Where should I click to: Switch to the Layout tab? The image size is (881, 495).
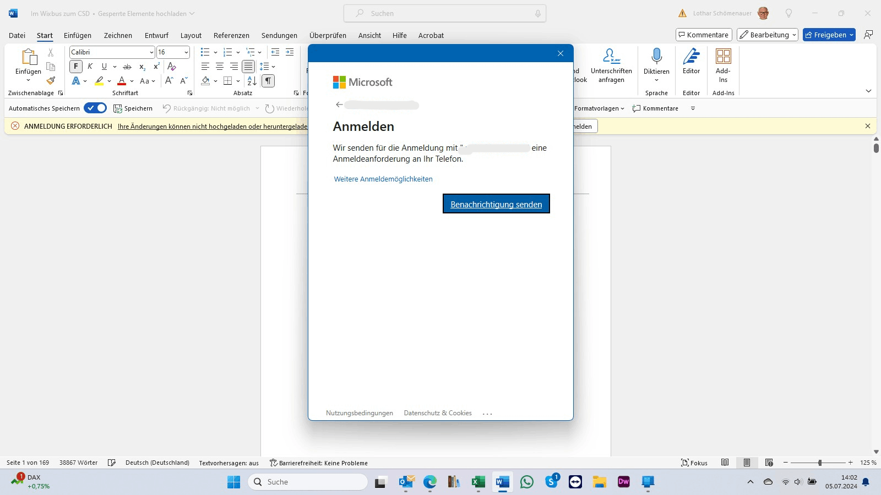[x=191, y=35]
